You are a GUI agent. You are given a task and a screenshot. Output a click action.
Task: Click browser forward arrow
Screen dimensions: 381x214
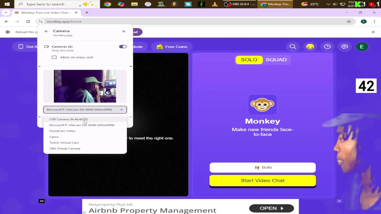click(17, 21)
